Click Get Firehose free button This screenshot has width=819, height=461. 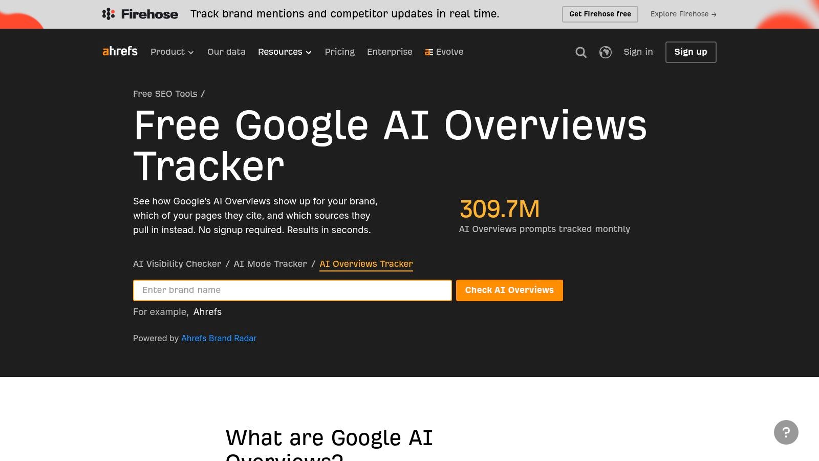600,14
